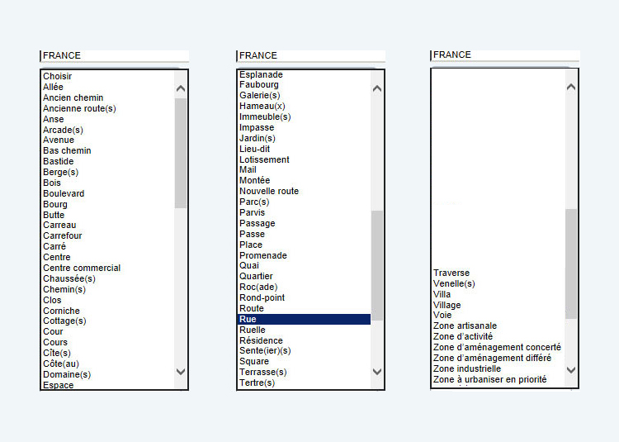Pick Centre commercial option
Viewport: 619px width, 442px height.
pyautogui.click(x=82, y=268)
